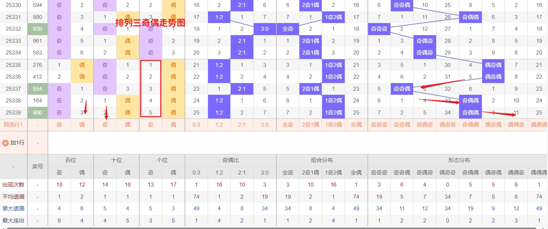548x229 pixels.
Task: Toggle 2奇1偶 in the 预选行1 row
Action: click(310, 125)
